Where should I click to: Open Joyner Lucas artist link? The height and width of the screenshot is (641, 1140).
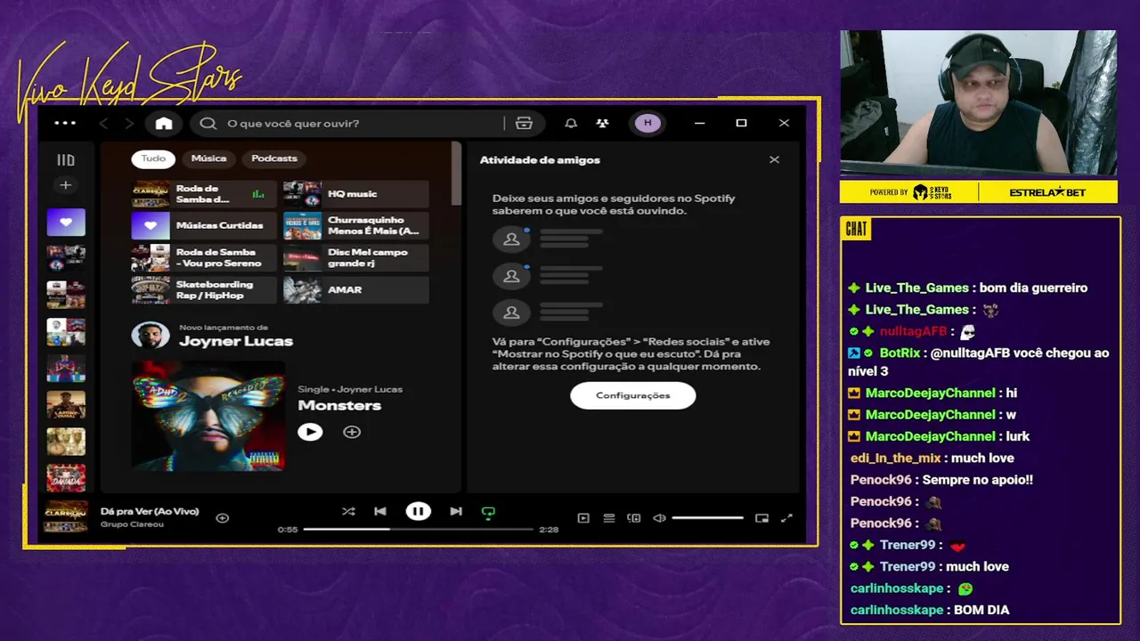tap(235, 341)
